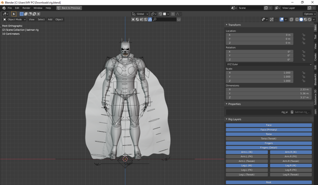Select the Tweak select tool
Viewport: 318px width, 185px height.
click(x=14, y=14)
